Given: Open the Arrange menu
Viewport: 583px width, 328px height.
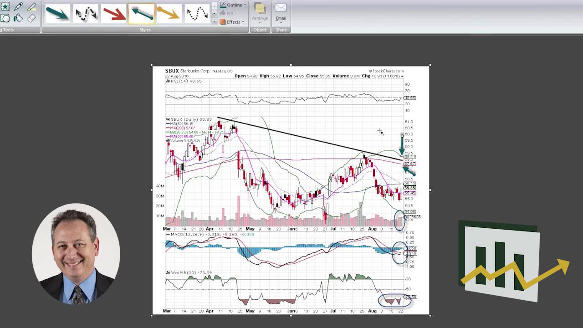Looking at the screenshot, I should coord(260,12).
